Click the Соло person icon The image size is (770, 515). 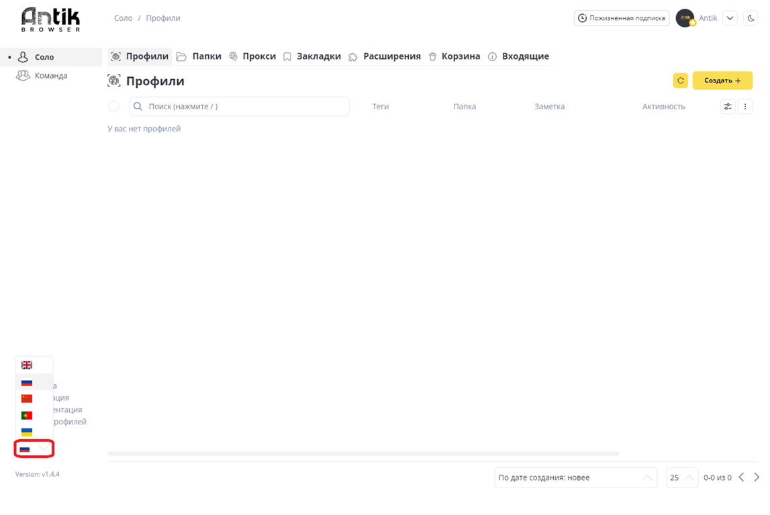pos(23,57)
